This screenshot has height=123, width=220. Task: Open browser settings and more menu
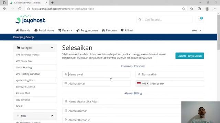coord(215,9)
